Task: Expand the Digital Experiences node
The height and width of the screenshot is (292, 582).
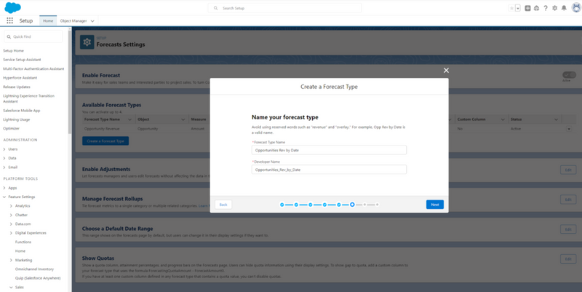Action: tap(11, 233)
